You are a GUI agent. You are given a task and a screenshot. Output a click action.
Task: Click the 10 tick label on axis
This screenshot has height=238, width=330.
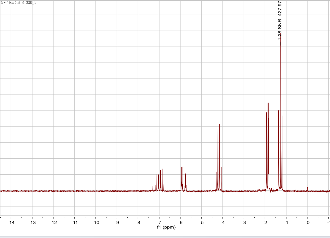[96, 223]
